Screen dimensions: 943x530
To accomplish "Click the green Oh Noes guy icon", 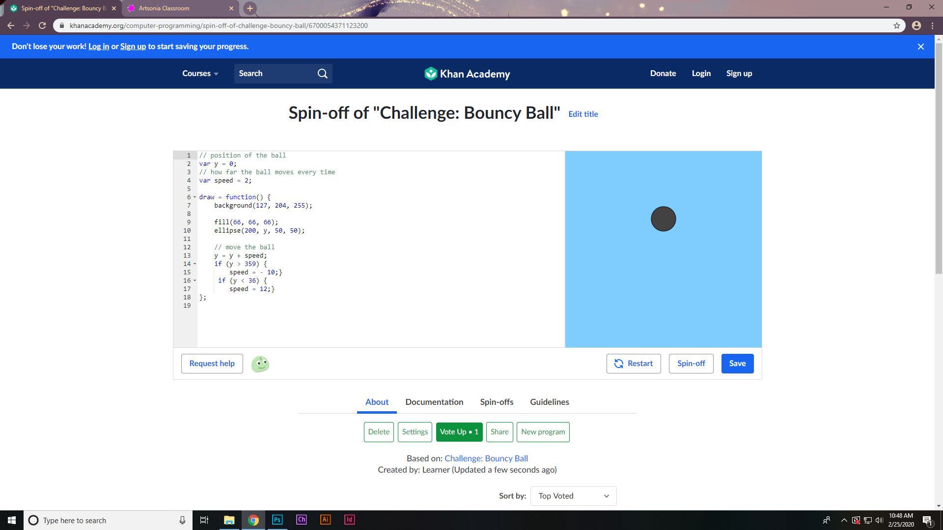I will click(260, 364).
